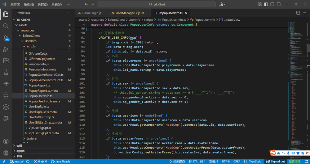
Task: Open PopupReport.ts in the explorer
Action: coord(39,85)
